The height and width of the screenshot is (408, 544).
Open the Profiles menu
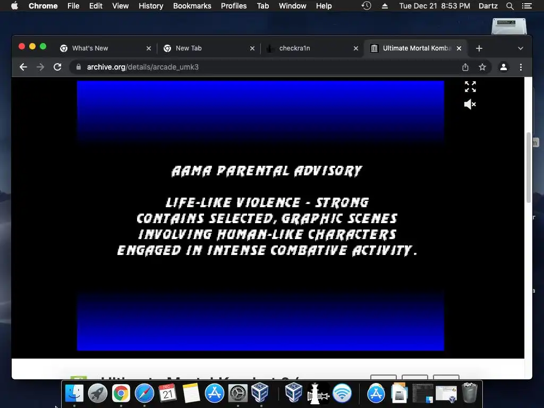(234, 6)
